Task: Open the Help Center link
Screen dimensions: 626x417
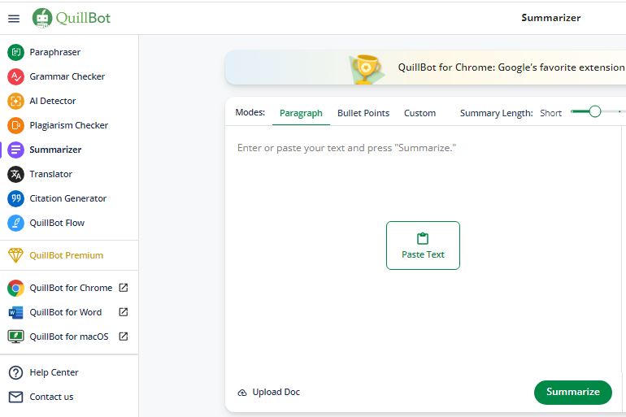Action: pyautogui.click(x=54, y=372)
